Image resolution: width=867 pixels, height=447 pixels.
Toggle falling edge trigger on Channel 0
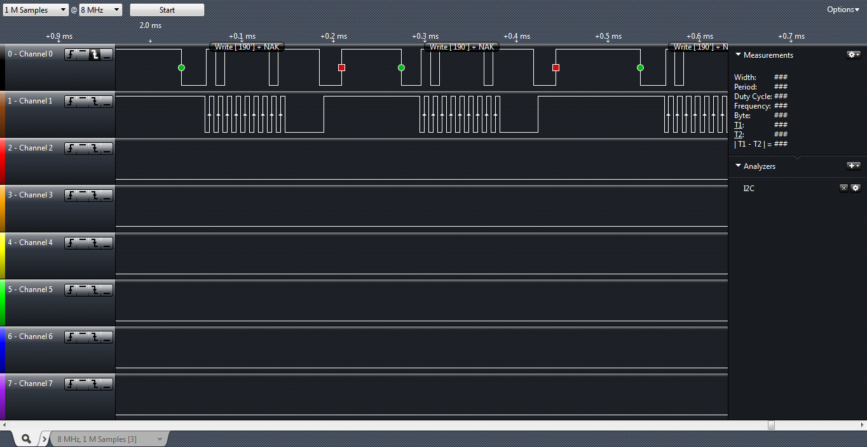pyautogui.click(x=95, y=55)
